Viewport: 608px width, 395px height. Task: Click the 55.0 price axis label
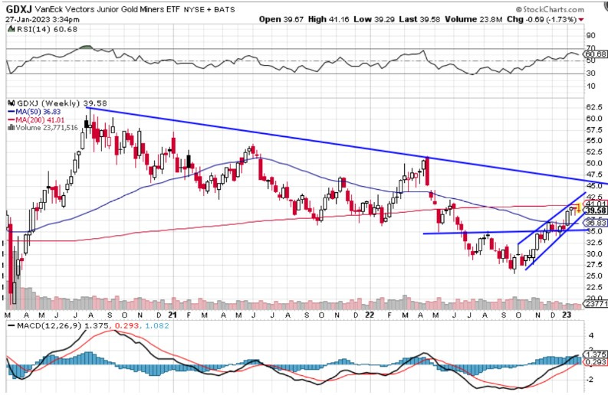coord(594,141)
